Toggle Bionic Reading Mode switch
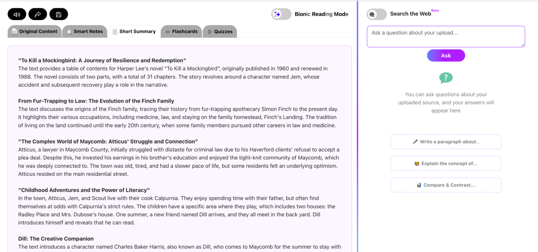Image resolution: width=538 pixels, height=252 pixels. click(282, 14)
